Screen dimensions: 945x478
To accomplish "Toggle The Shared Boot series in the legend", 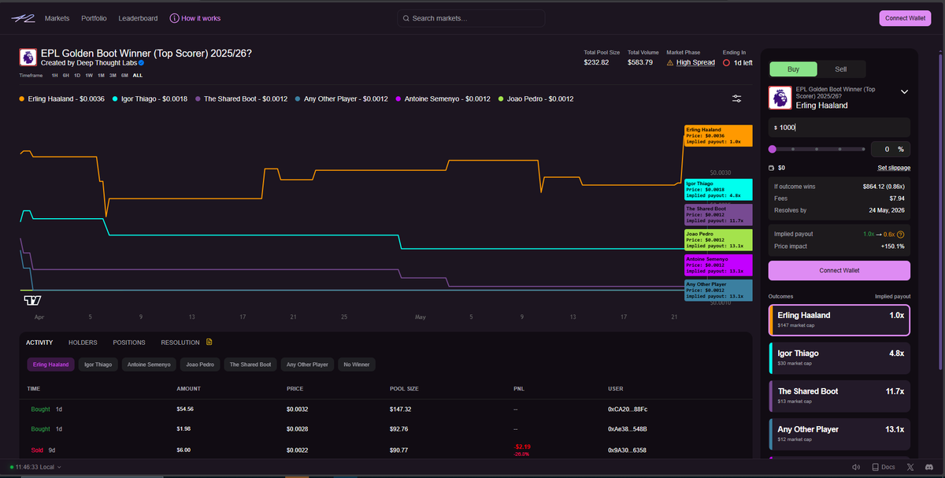I will pyautogui.click(x=241, y=99).
